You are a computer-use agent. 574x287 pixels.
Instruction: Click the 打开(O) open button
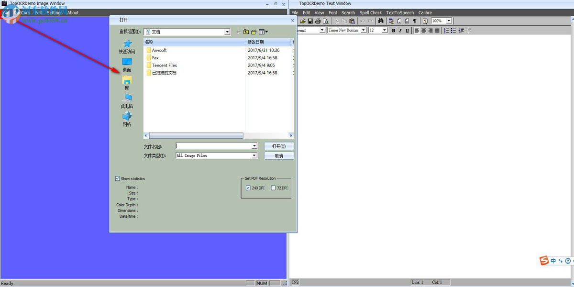tap(279, 146)
